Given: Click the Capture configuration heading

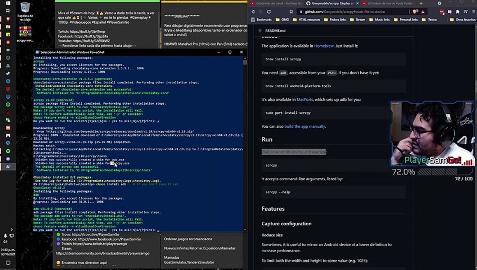Looking at the screenshot, I should (x=286, y=223).
